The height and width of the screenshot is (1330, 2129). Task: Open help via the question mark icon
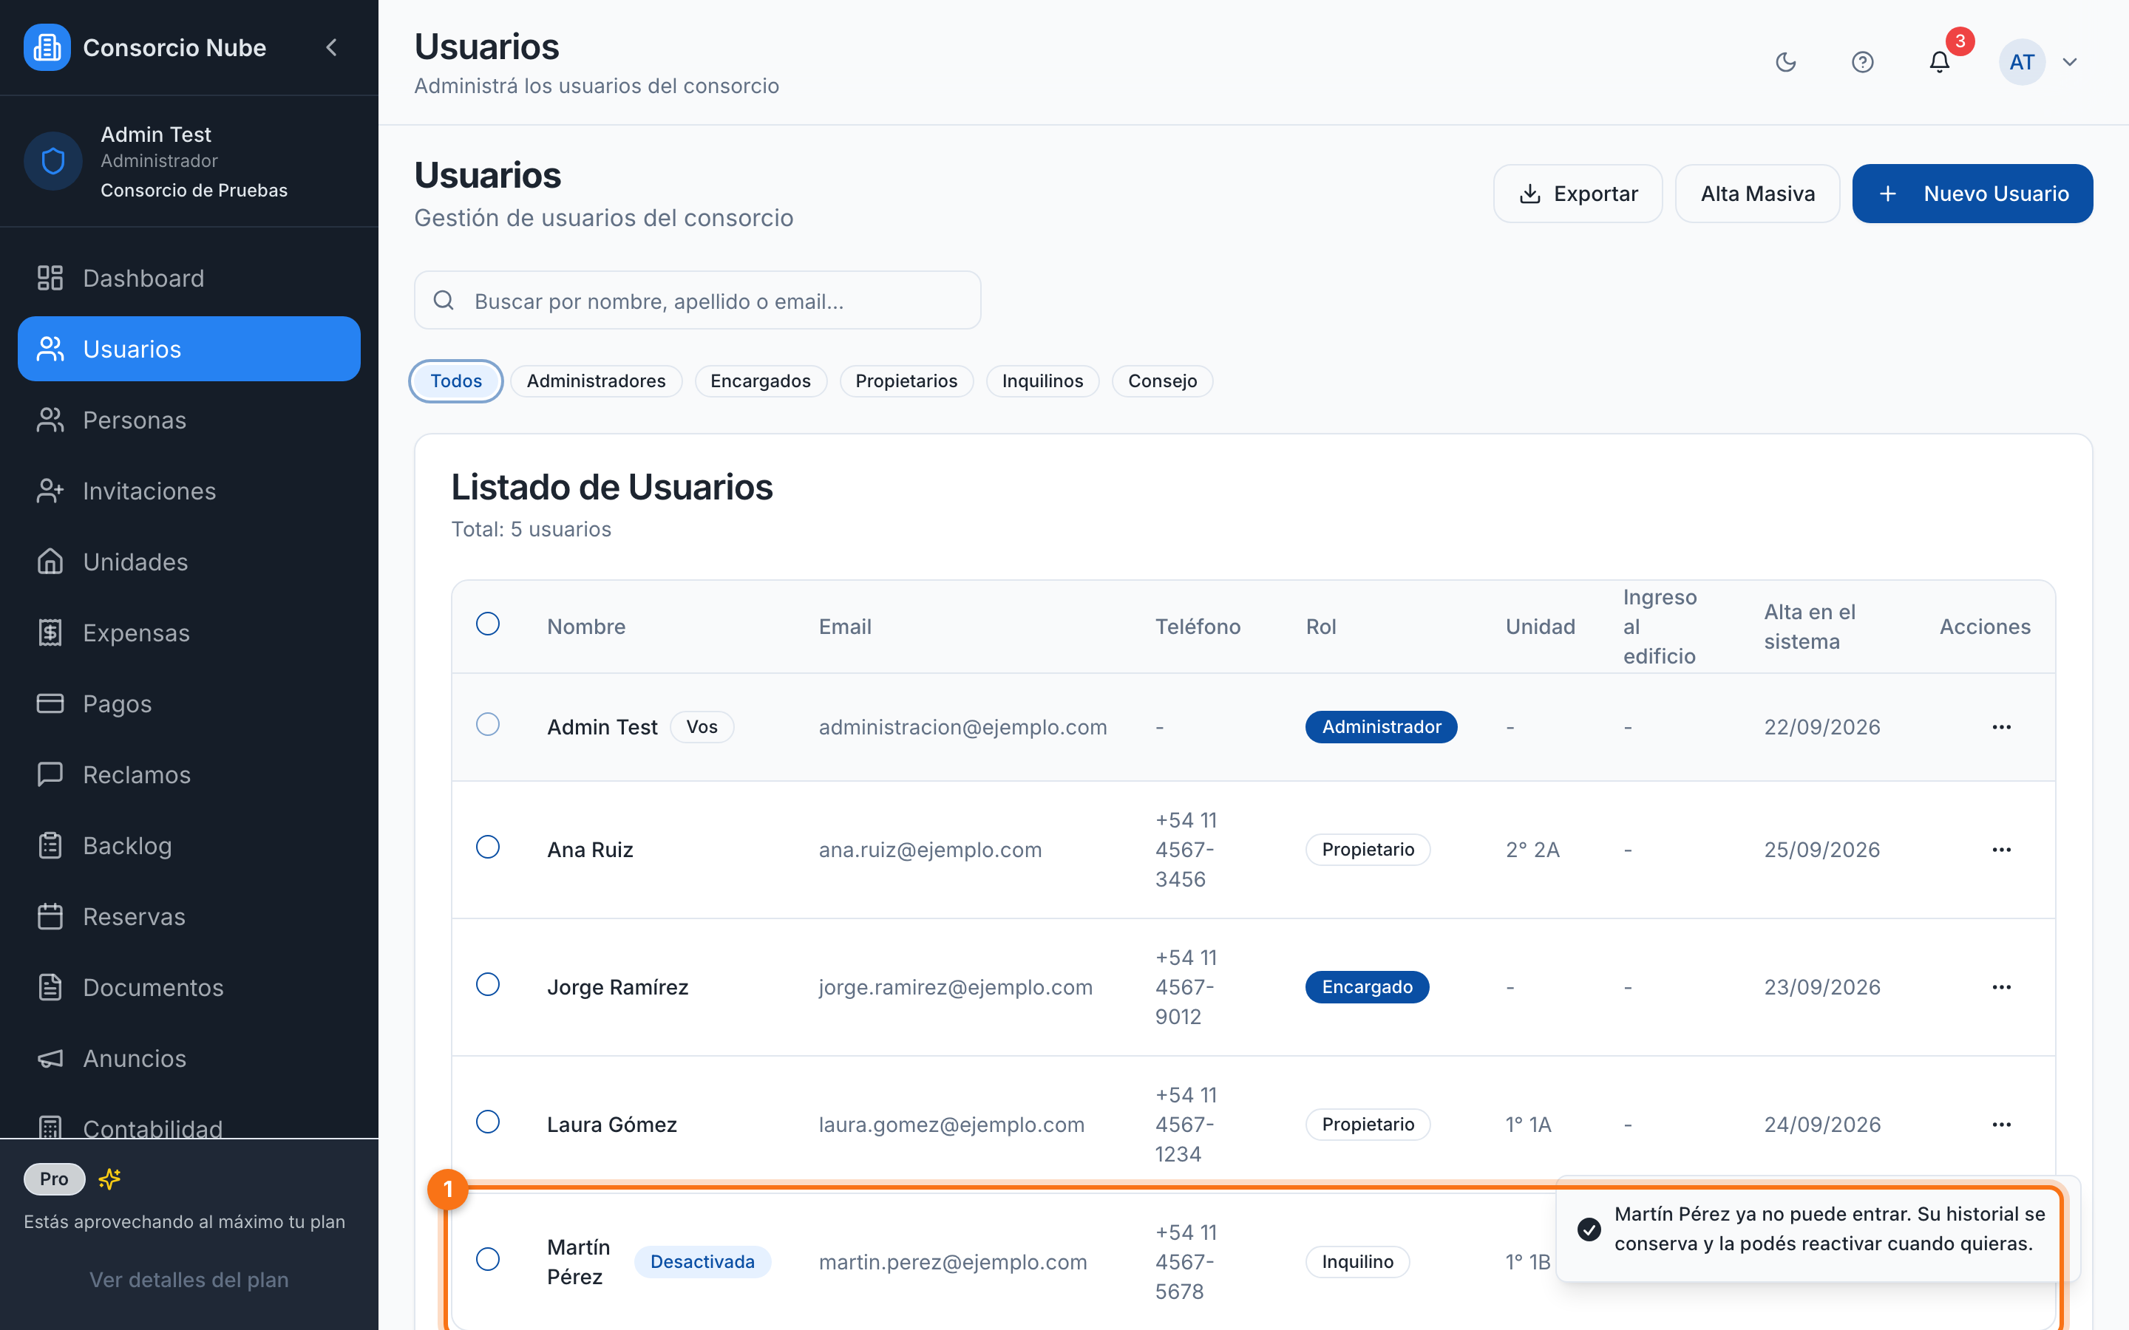tap(1862, 63)
